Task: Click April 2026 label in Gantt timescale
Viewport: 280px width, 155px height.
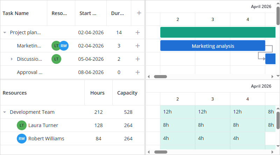Action: pos(261,7)
